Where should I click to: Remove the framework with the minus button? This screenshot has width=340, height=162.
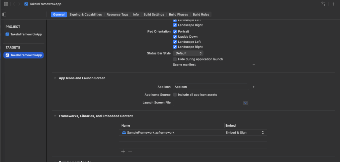click(x=130, y=151)
